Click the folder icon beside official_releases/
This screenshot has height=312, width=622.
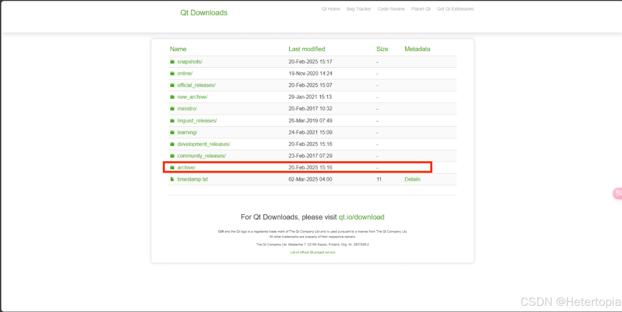(172, 85)
